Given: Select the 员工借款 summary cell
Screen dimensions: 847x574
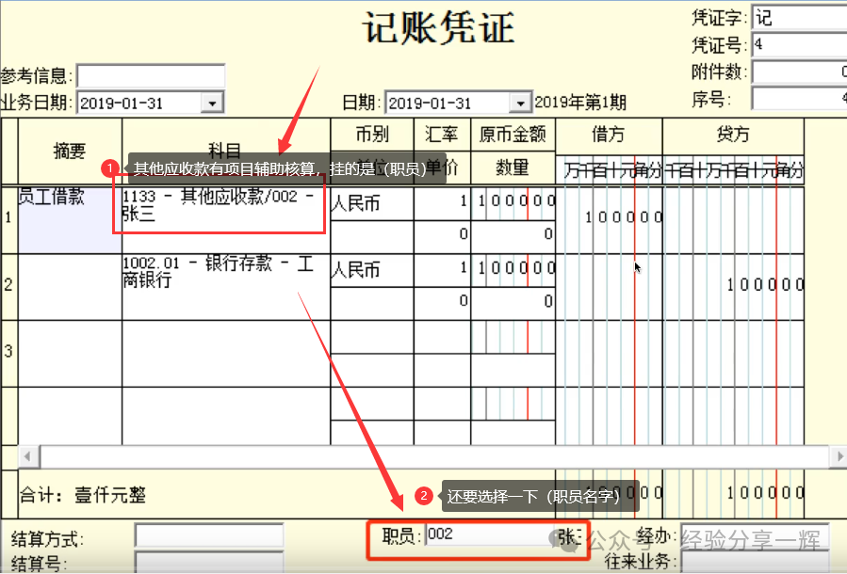Looking at the screenshot, I should (x=70, y=219).
